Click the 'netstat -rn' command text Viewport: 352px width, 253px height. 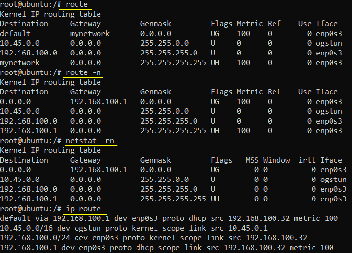point(90,141)
